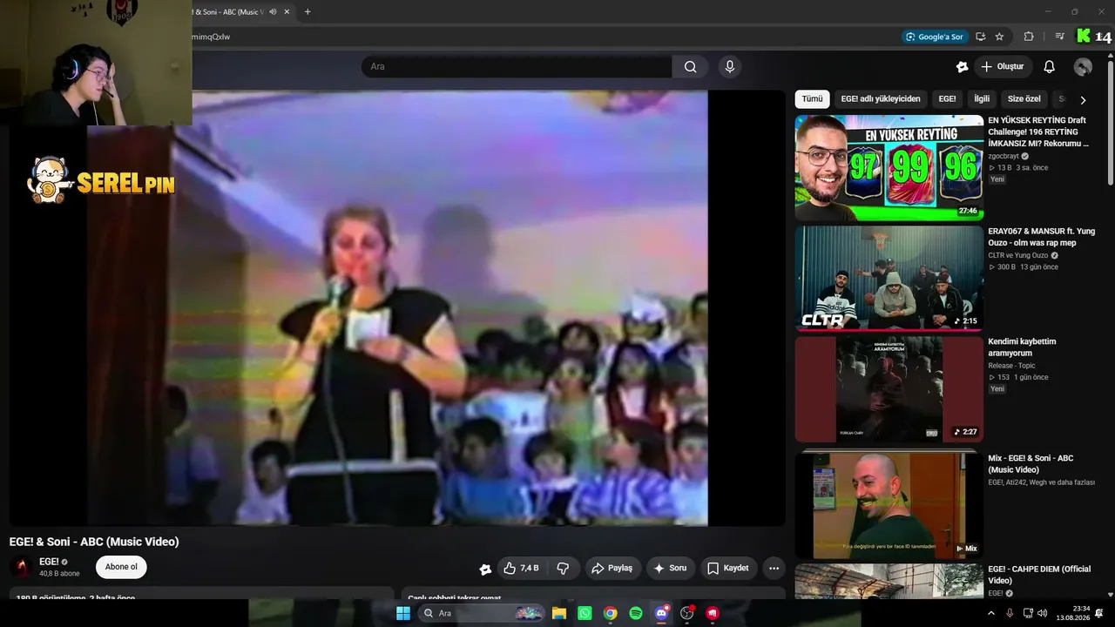Click the microphone icon in the system tray
Image resolution: width=1115 pixels, height=627 pixels.
[x=1010, y=613]
